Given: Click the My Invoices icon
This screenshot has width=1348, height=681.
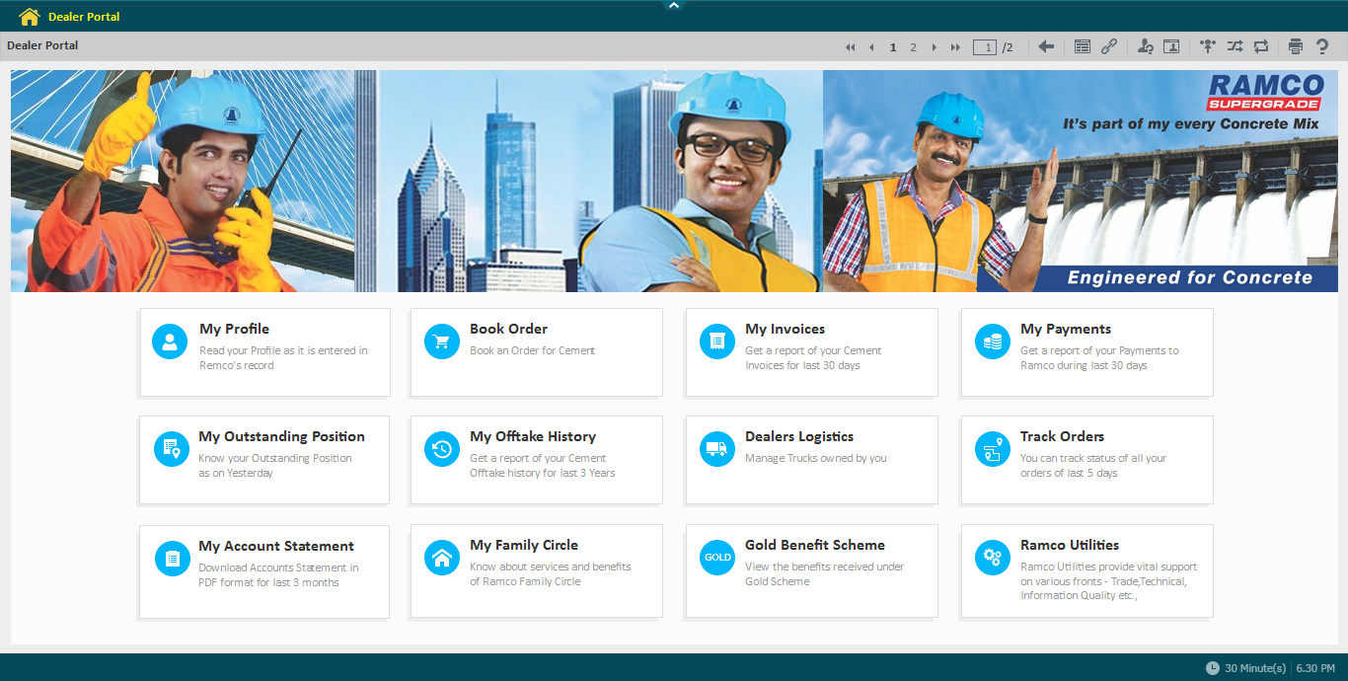Looking at the screenshot, I should (717, 341).
